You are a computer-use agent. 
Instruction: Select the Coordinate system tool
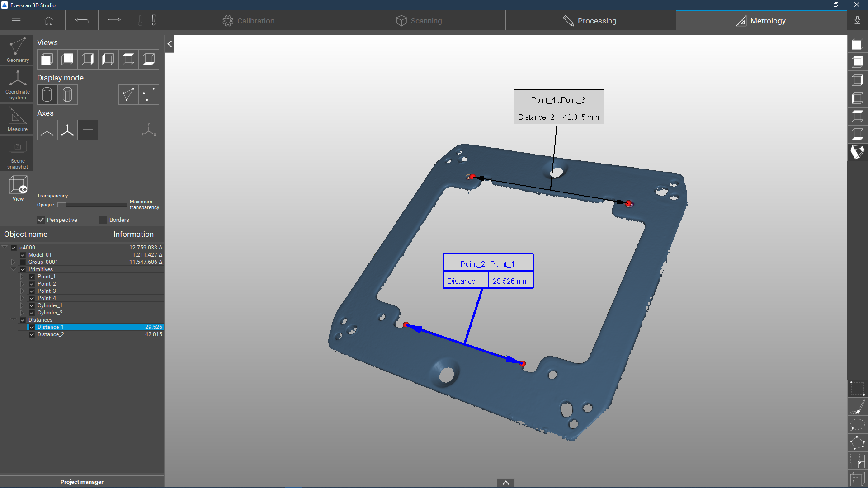tap(17, 84)
